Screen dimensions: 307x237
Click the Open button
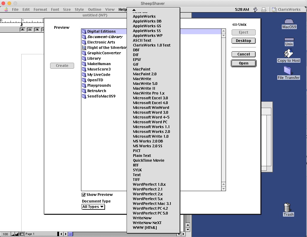244,63
